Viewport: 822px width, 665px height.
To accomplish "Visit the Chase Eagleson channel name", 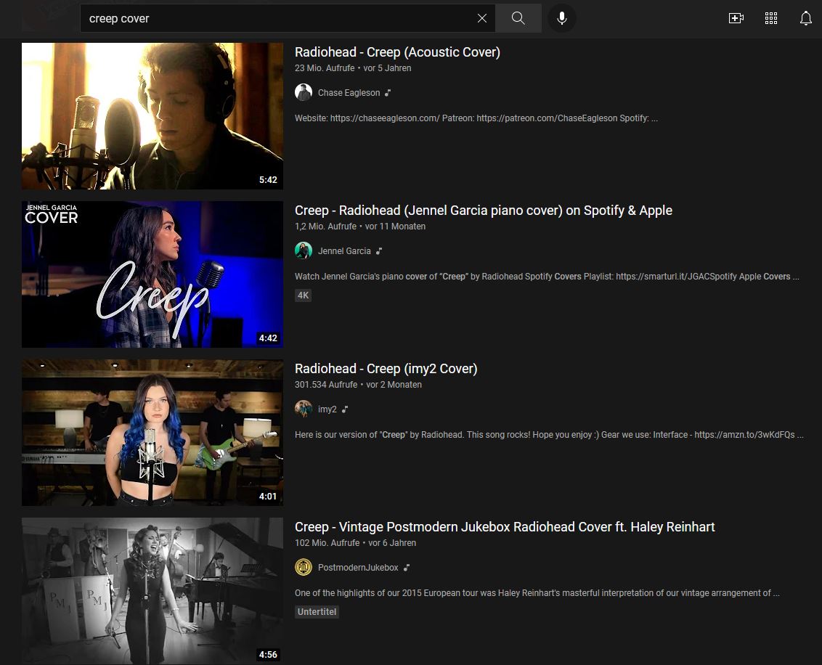I will click(349, 93).
